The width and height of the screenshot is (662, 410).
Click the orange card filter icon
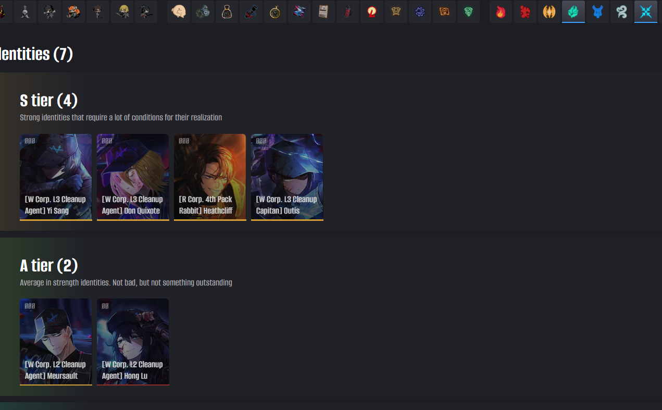444,11
